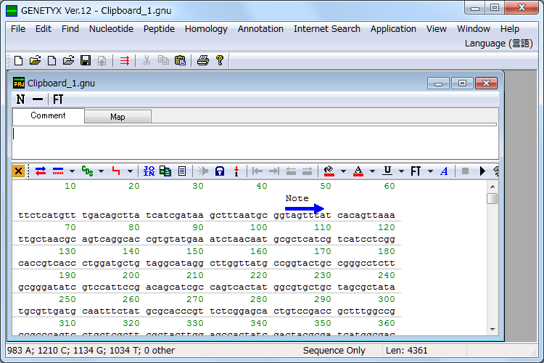Click the blue JOIN icon
This screenshot has height=363, width=544.
(x=149, y=171)
